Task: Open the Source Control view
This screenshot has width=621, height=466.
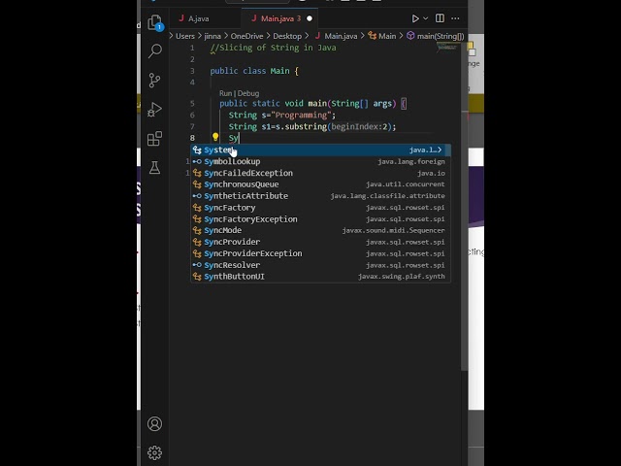Action: [x=154, y=80]
